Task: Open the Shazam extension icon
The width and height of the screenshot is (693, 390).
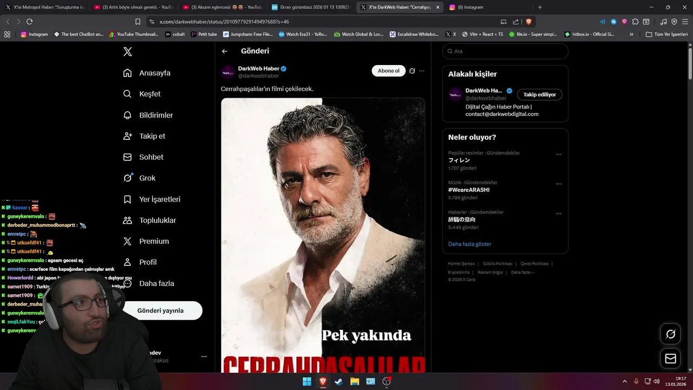Action: [613, 22]
